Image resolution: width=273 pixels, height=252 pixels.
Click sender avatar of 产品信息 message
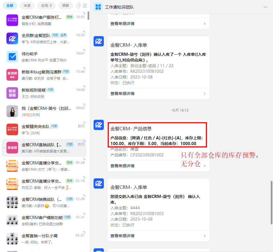pos(99,125)
